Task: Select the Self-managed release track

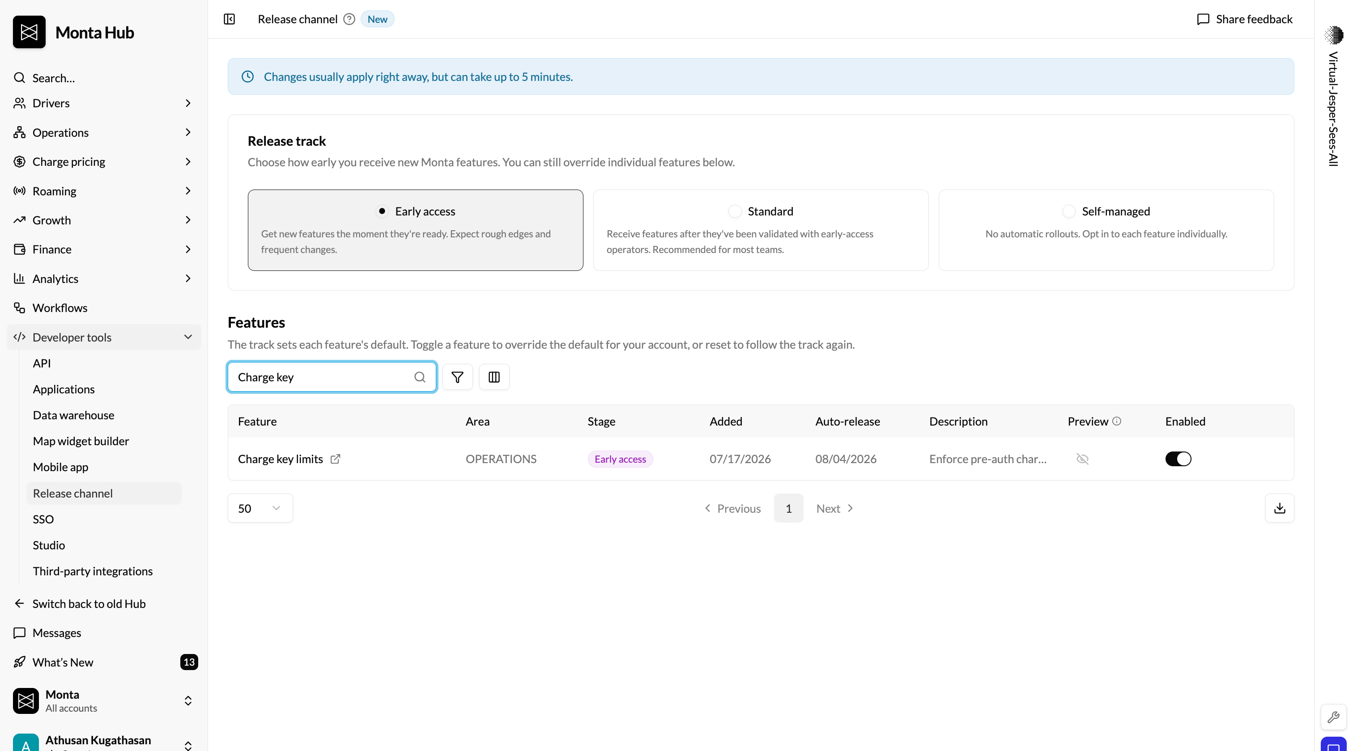Action: coord(1106,230)
